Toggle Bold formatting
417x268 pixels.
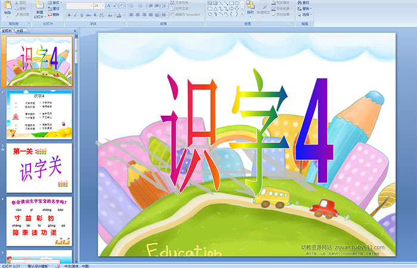click(69, 15)
